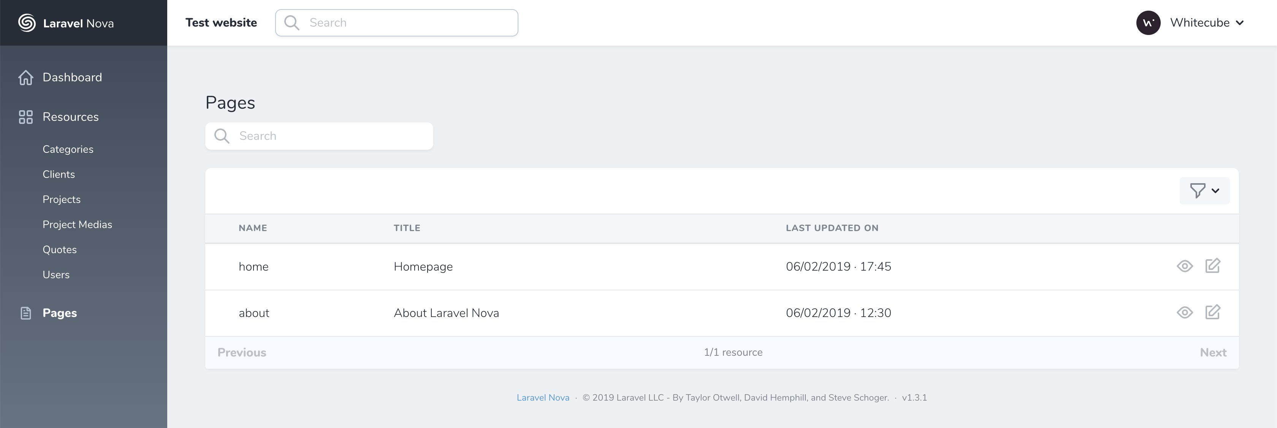
Task: Edit the about page via pencil icon
Action: pyautogui.click(x=1212, y=312)
